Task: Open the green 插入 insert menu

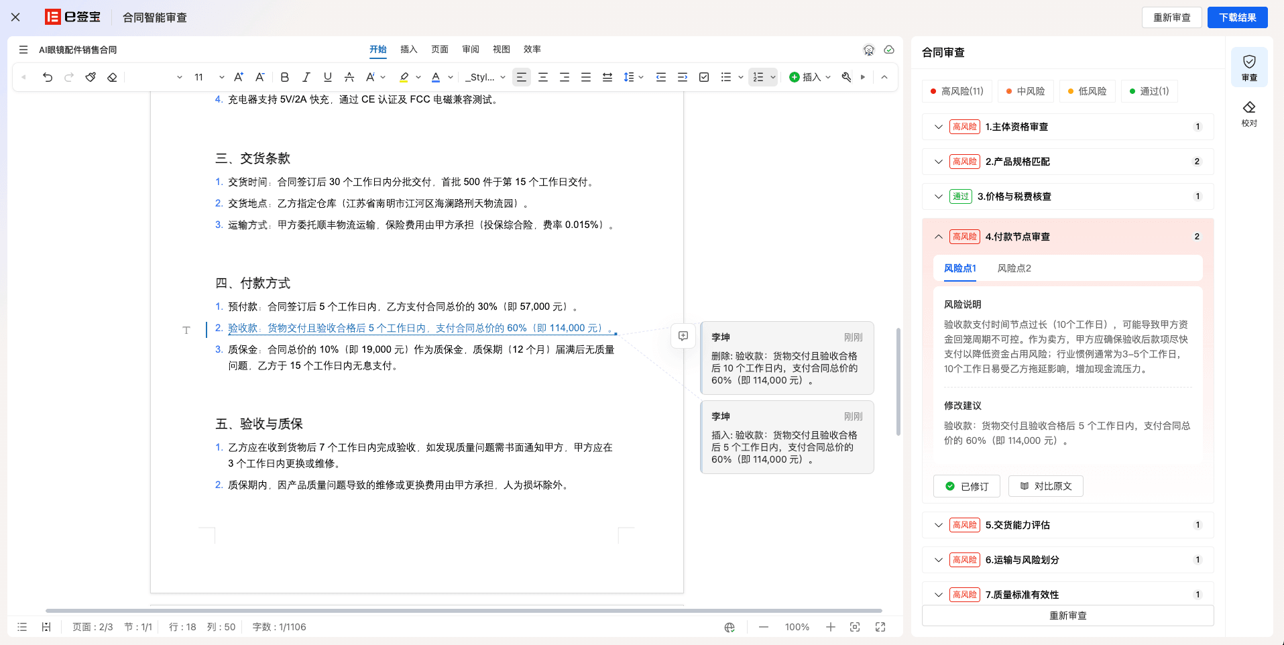Action: (810, 77)
